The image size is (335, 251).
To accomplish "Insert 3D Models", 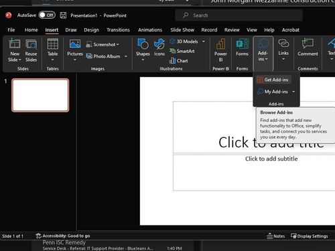I will tap(184, 41).
